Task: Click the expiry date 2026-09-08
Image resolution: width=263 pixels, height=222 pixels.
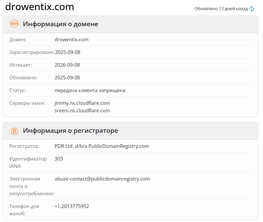Action: click(x=67, y=65)
